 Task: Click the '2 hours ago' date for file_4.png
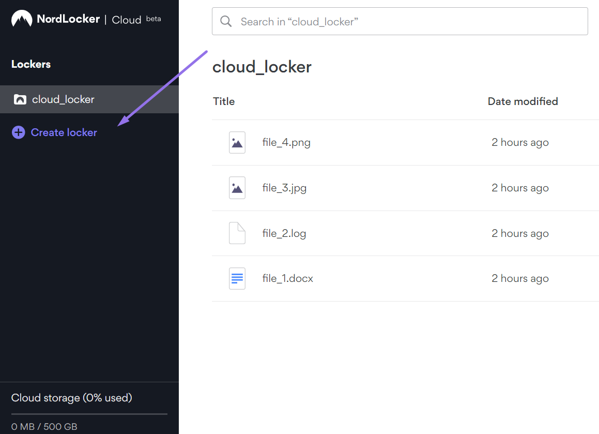coord(520,143)
